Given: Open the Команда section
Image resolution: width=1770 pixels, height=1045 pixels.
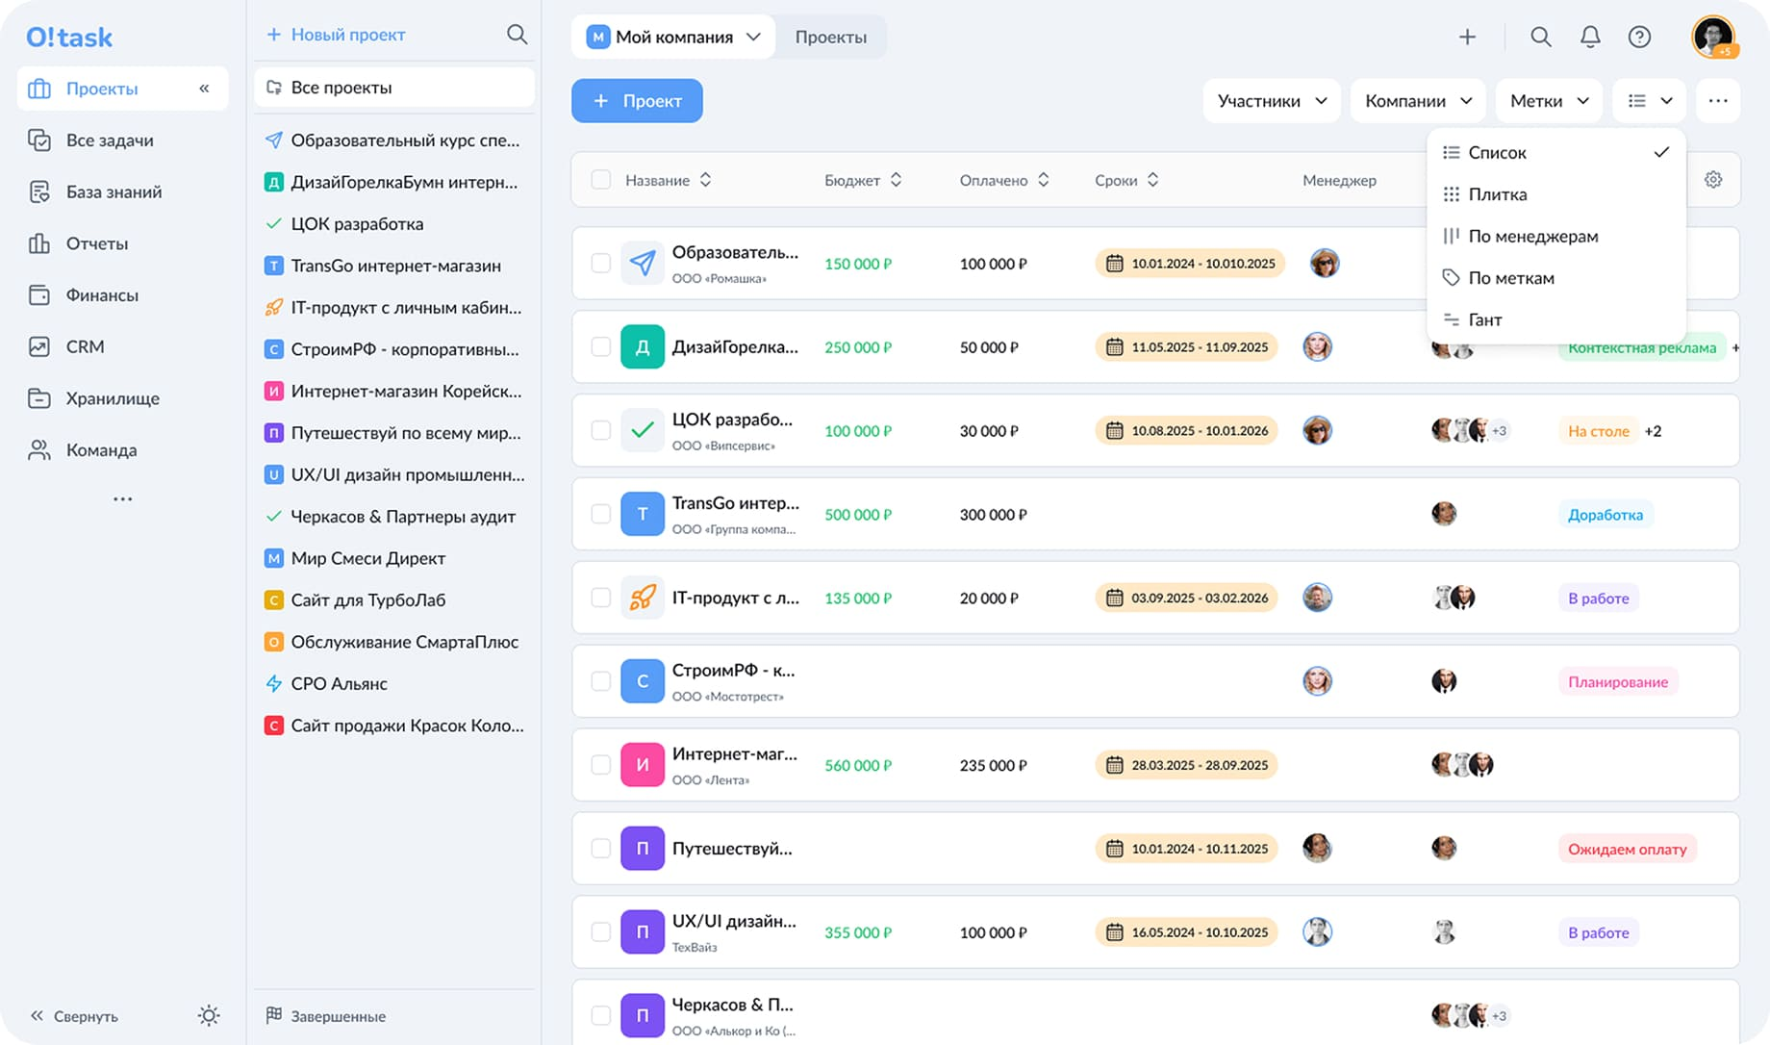Looking at the screenshot, I should [100, 449].
